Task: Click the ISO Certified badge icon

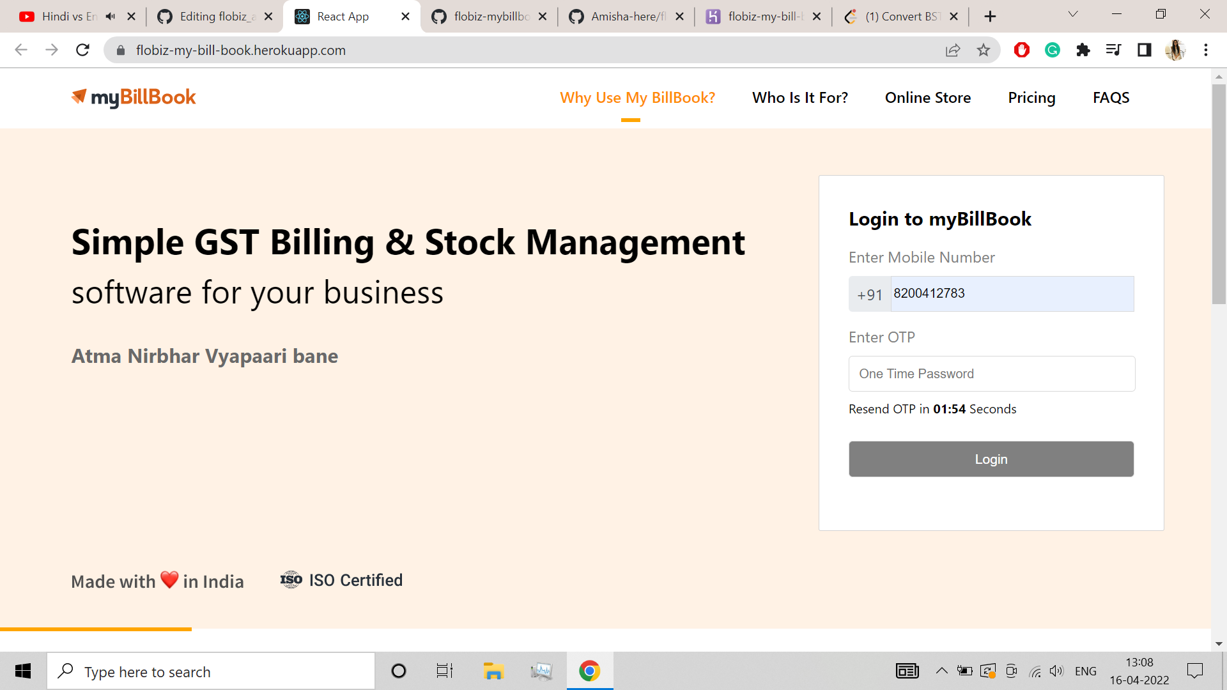Action: click(x=291, y=580)
